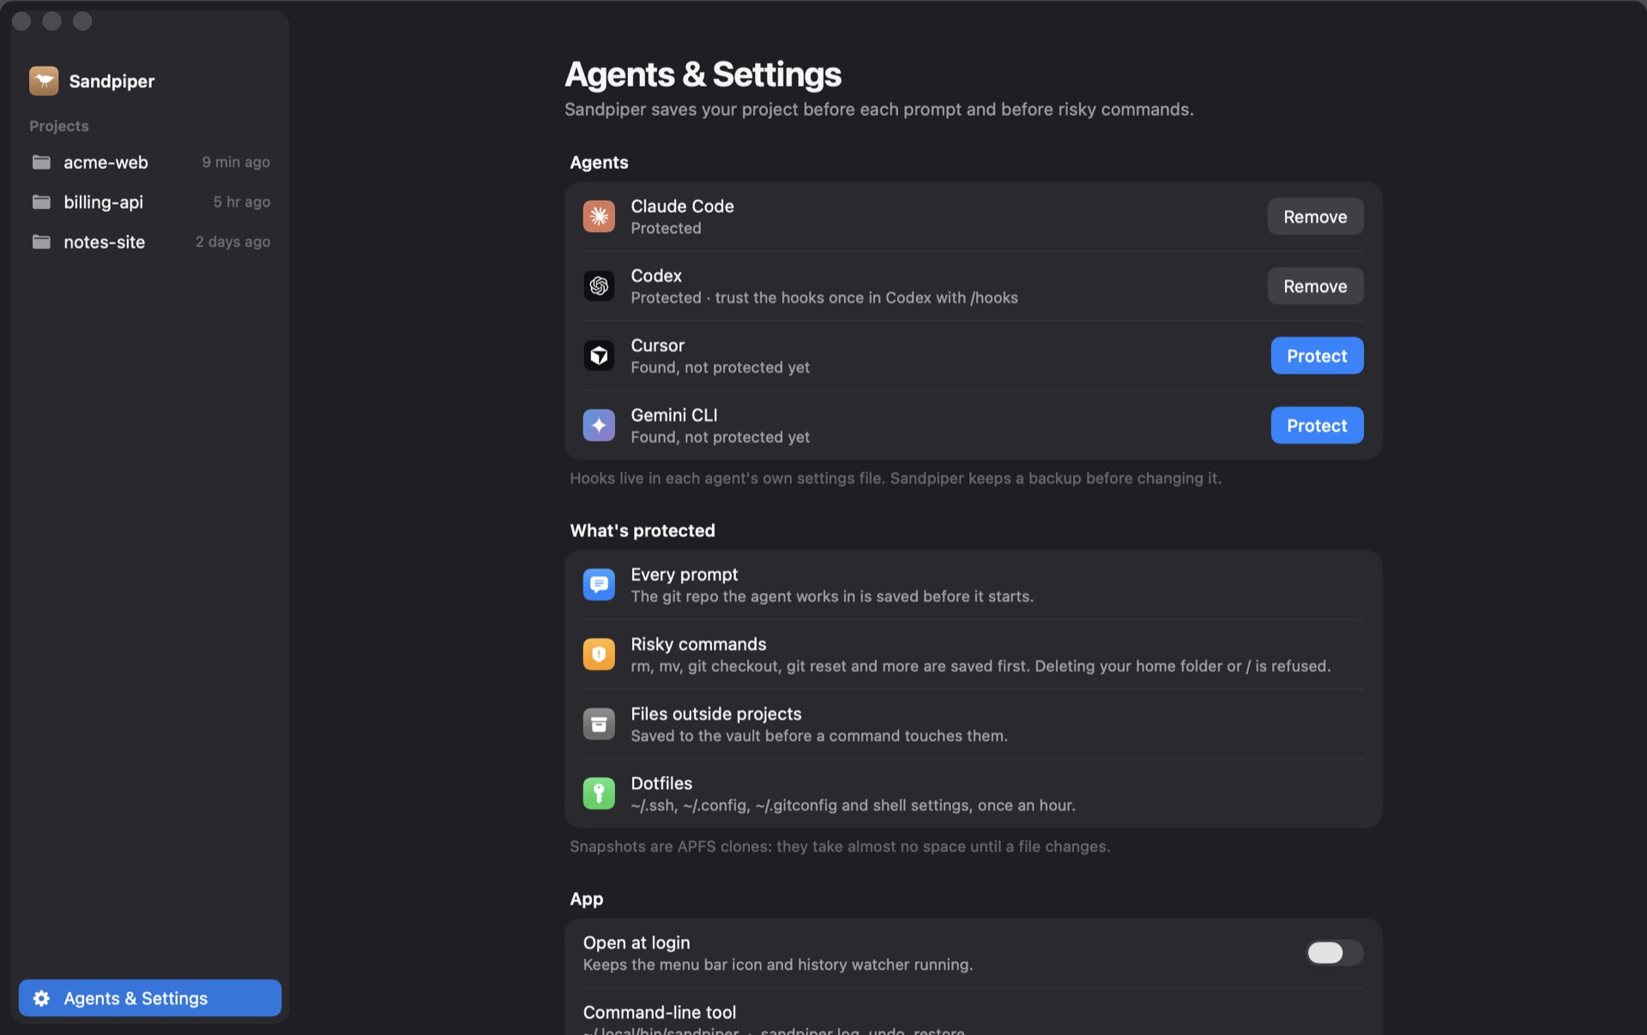Click the Gemini CLI sparkle icon
Screen dimensions: 1647x1035
599,425
